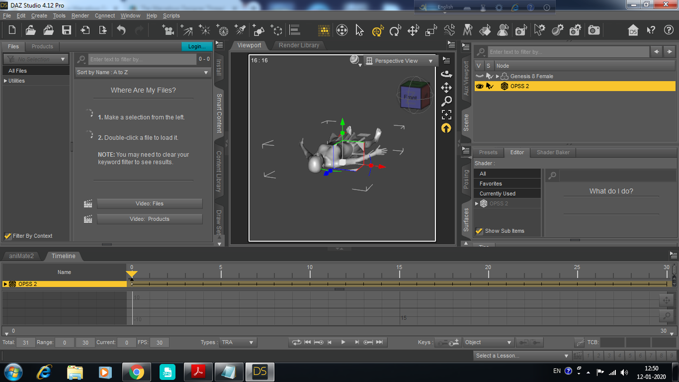The height and width of the screenshot is (382, 679).
Task: Click the Undo arrow
Action: tap(121, 30)
